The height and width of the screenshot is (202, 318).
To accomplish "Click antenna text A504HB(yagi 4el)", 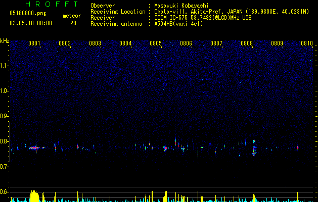I will click(x=178, y=24).
